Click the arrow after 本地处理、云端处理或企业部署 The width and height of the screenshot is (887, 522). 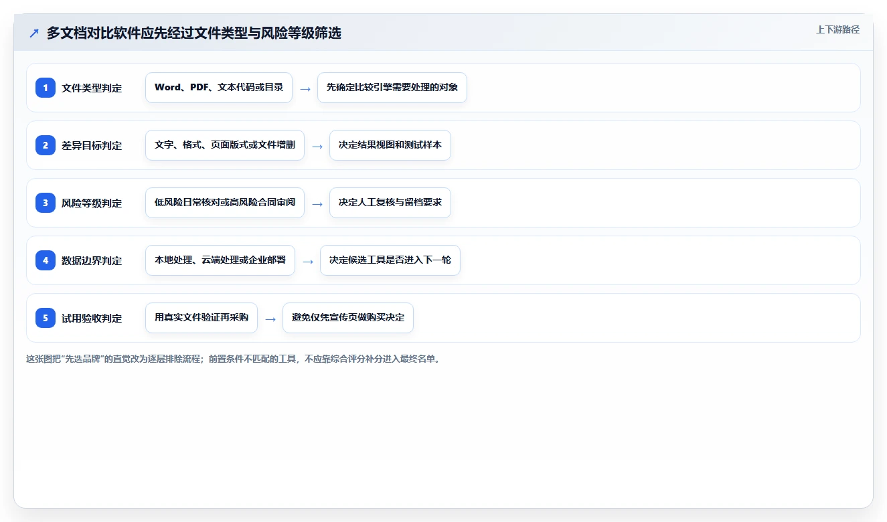pos(308,261)
